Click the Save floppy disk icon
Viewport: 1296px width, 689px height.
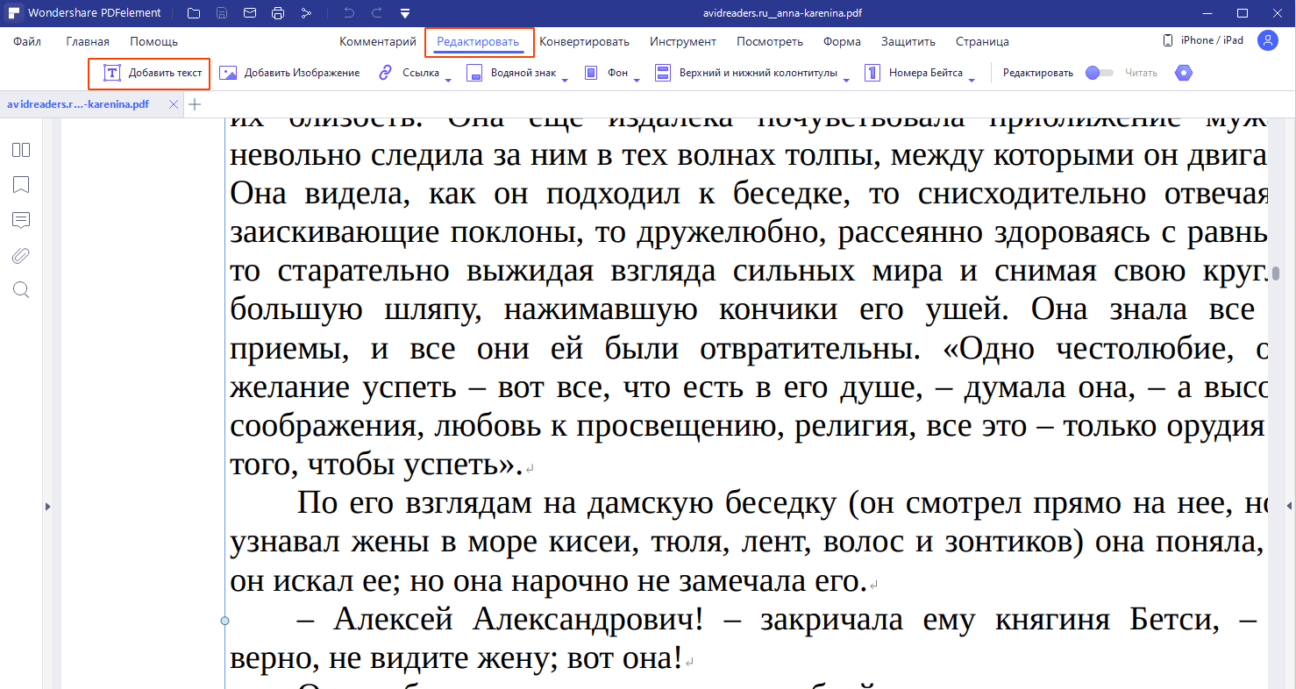tap(222, 13)
